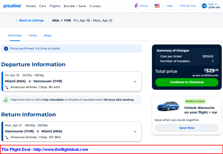Click the theflightdeal.com link

61,149
